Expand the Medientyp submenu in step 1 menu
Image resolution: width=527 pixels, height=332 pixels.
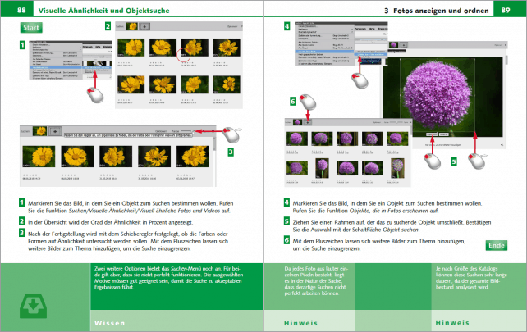point(56,48)
